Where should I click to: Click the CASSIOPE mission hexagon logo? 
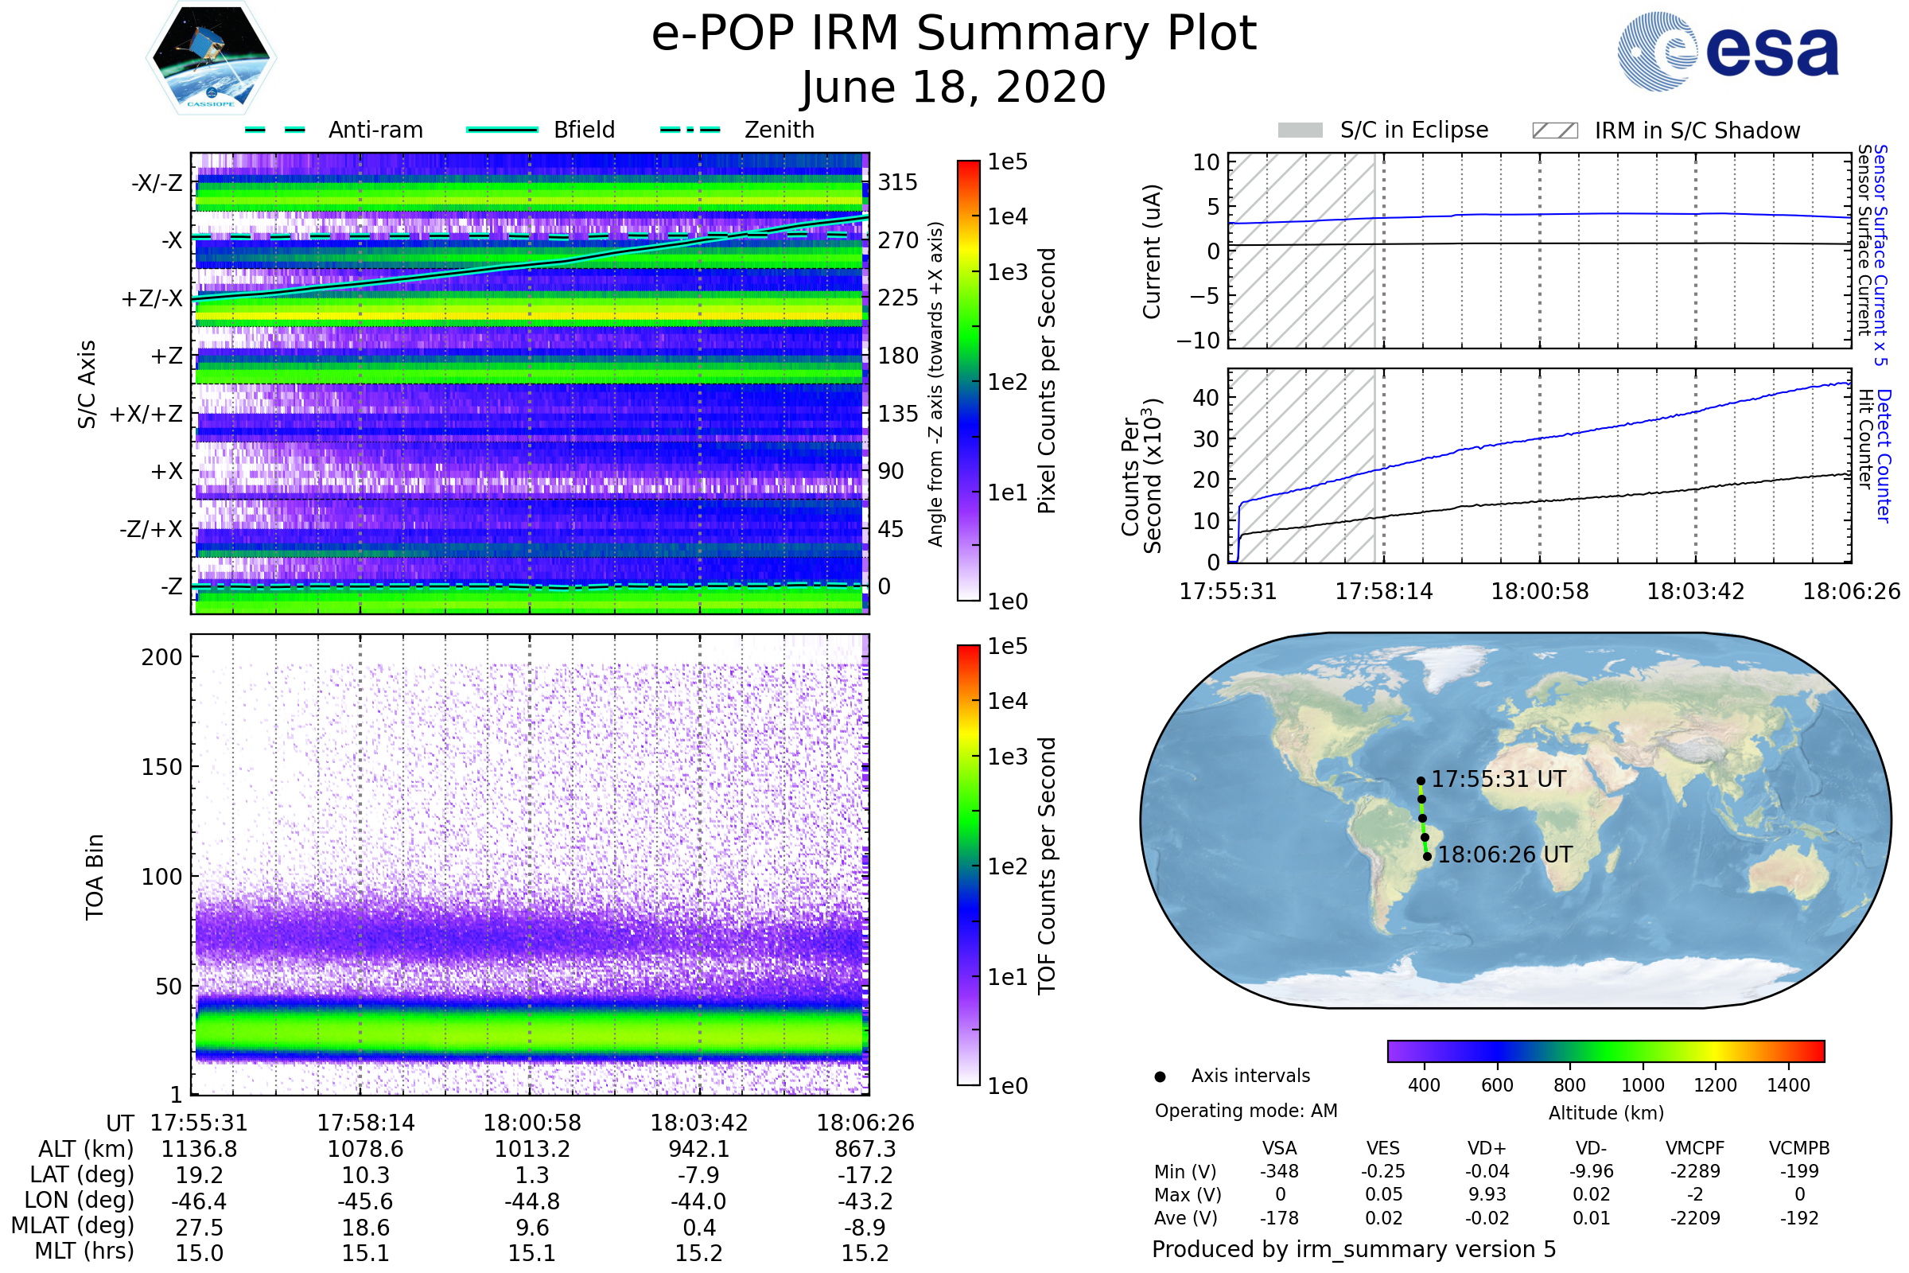click(x=211, y=58)
